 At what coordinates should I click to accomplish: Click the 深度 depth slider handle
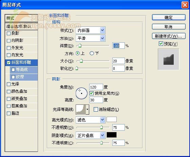click(x=80, y=46)
